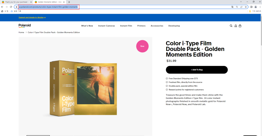Viewport: 262px width, 136px height.
Task: Click 'Double pack, special edition film' text
Action: click(x=183, y=86)
